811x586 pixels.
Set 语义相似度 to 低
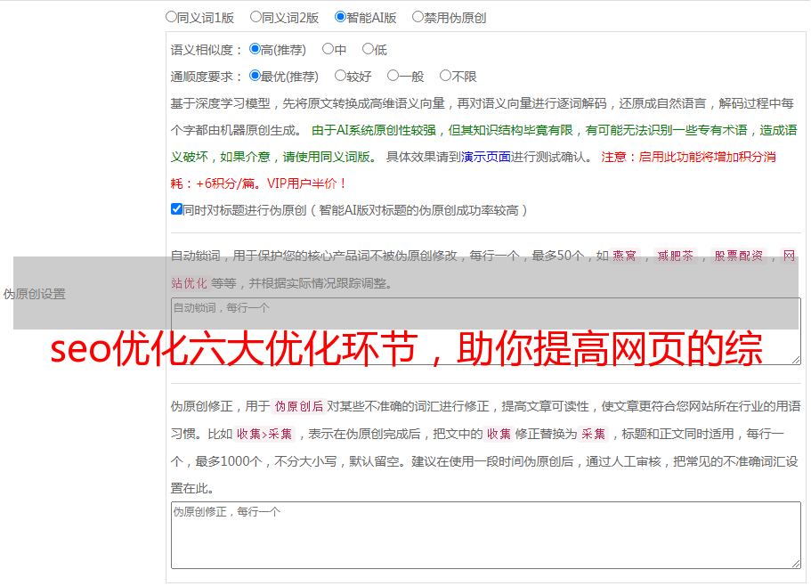(369, 50)
